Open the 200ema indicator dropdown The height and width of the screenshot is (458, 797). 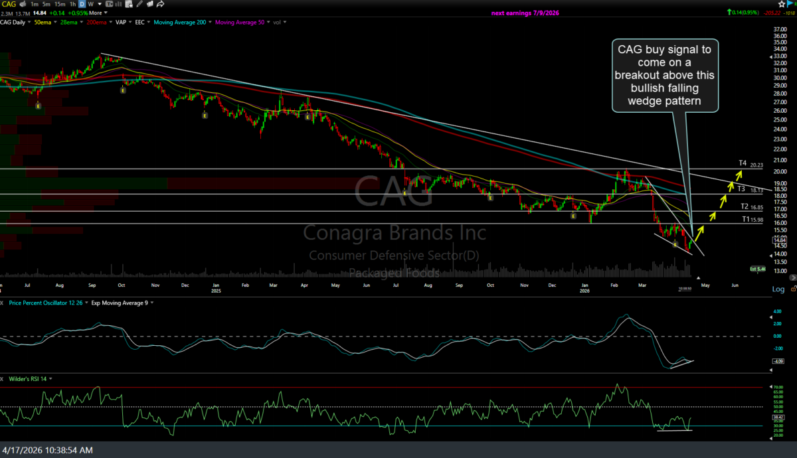110,22
